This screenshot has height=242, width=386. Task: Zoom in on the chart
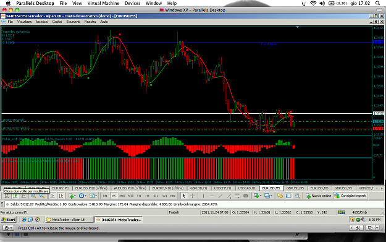pos(33,196)
